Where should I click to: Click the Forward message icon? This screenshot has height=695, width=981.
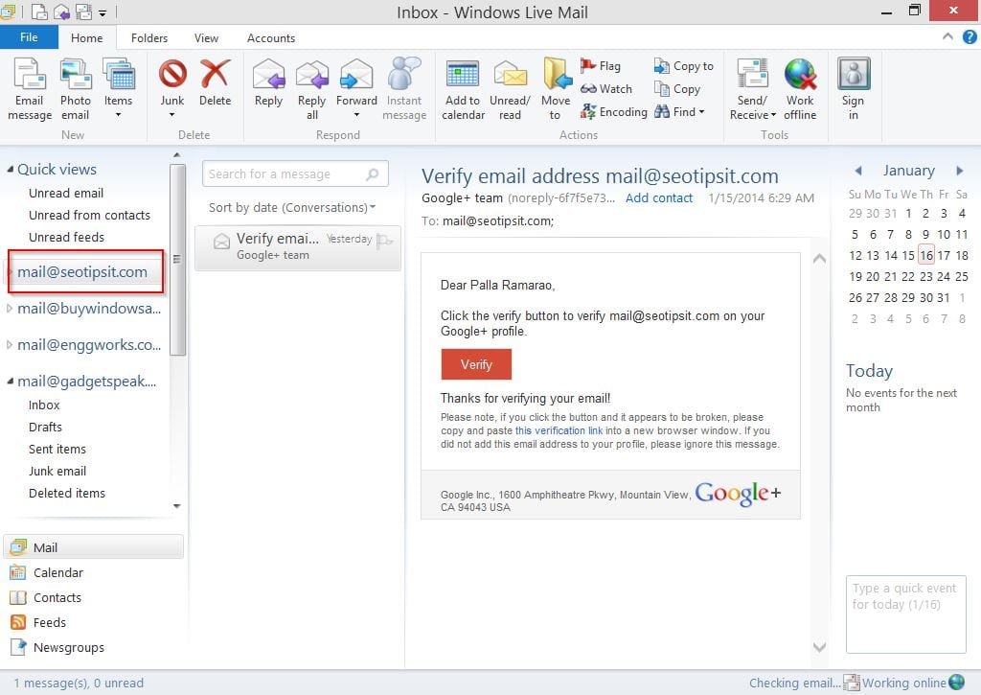pyautogui.click(x=356, y=75)
